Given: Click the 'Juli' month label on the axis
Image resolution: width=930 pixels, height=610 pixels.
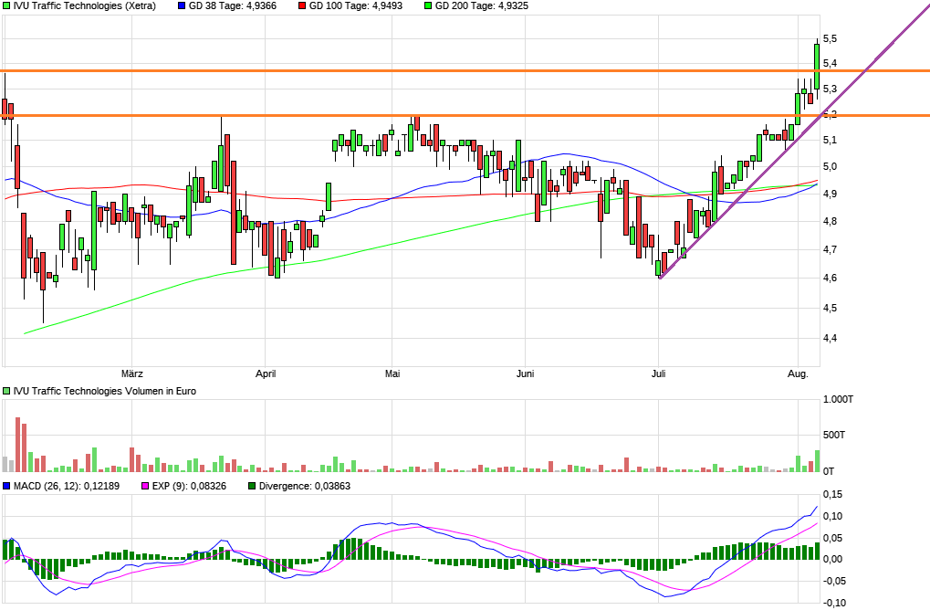Looking at the screenshot, I should point(658,373).
